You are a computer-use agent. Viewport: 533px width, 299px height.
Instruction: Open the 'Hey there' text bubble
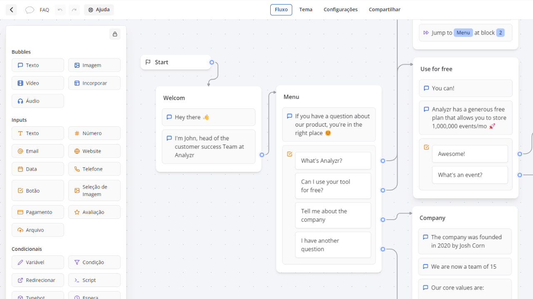pos(209,117)
